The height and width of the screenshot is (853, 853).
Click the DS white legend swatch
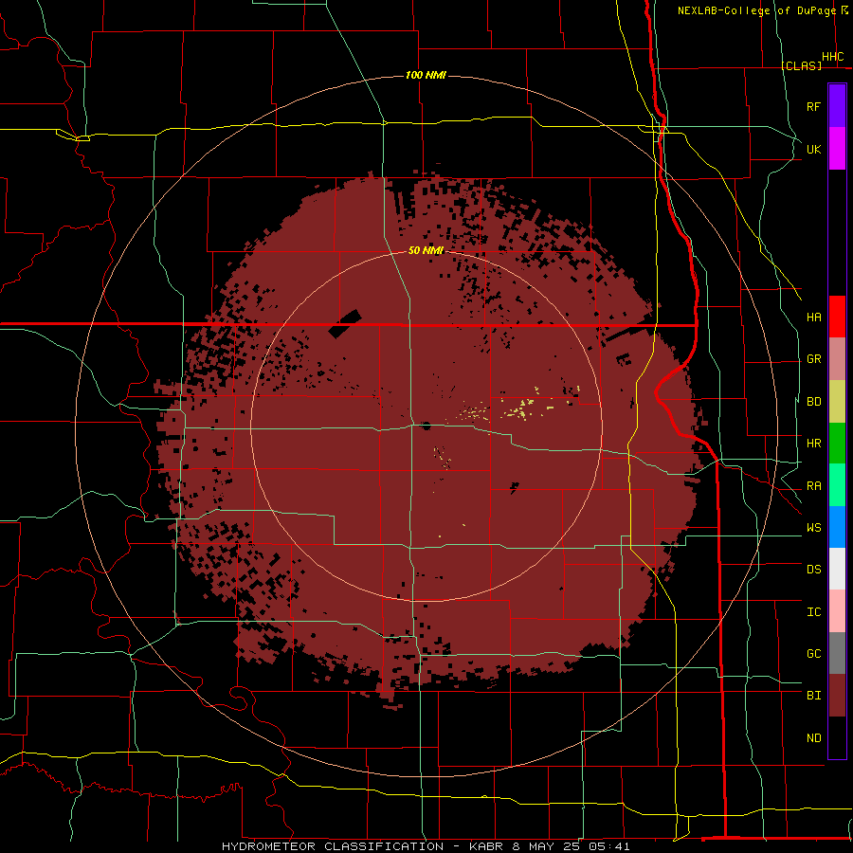pyautogui.click(x=837, y=569)
